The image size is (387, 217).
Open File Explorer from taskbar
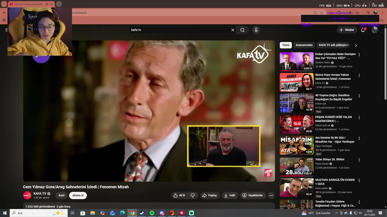93,213
